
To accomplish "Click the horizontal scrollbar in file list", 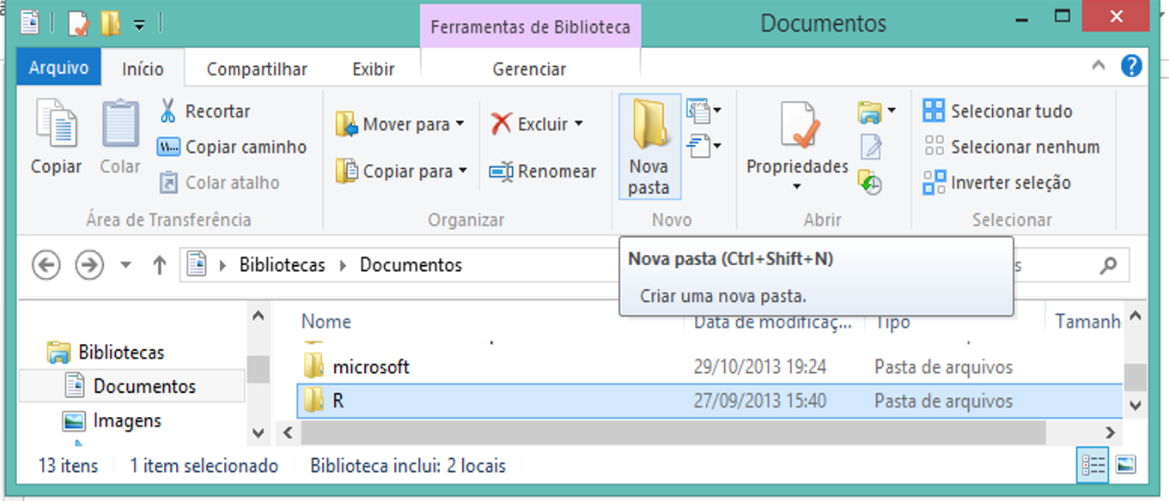I will pyautogui.click(x=687, y=433).
